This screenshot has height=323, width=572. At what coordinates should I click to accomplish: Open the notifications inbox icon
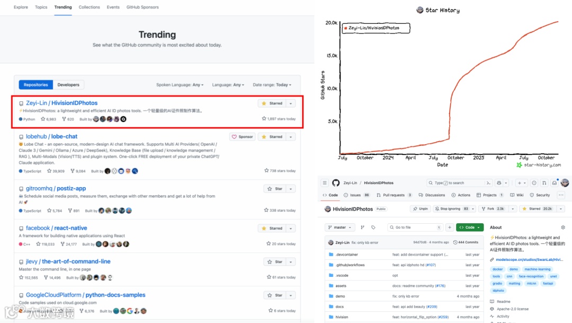[x=555, y=182]
